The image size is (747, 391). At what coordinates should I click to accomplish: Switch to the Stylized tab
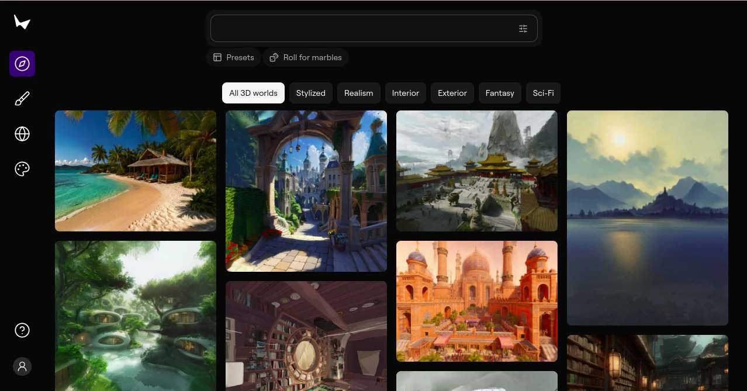click(310, 92)
